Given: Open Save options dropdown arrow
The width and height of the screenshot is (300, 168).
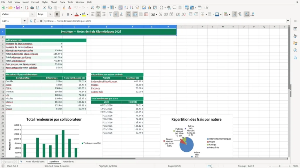Looking at the screenshot, I should 21,8.
